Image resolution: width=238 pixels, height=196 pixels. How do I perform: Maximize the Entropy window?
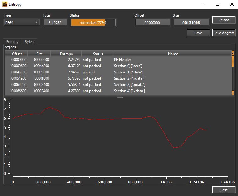tap(217, 4)
